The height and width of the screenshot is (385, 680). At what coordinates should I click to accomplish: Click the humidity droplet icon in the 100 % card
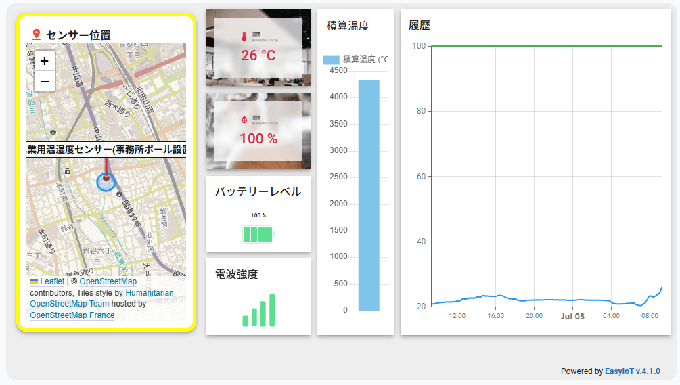point(244,120)
